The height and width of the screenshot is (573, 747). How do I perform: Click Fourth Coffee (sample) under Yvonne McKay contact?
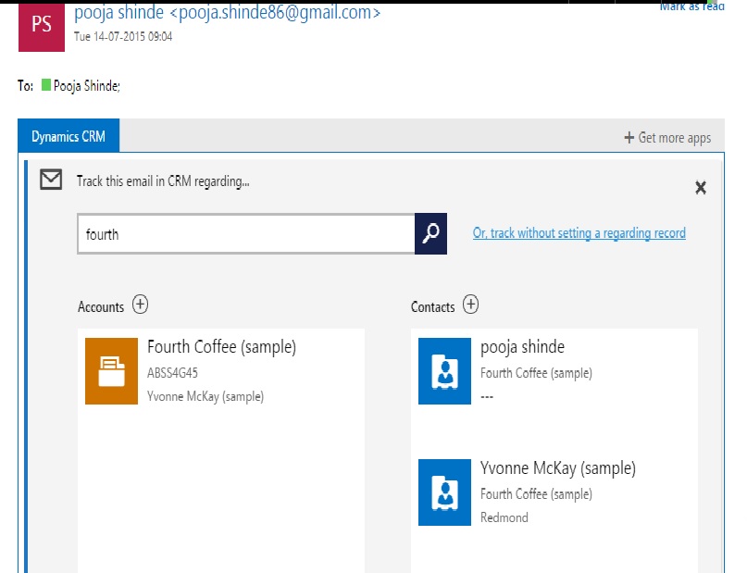(536, 494)
